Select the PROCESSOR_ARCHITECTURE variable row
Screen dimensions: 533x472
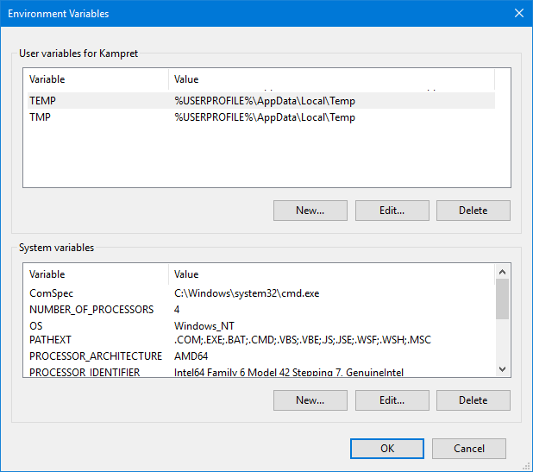pyautogui.click(x=261, y=356)
